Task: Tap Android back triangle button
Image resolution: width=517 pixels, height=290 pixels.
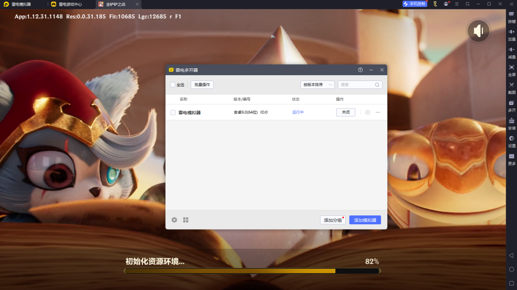Action: click(511, 256)
